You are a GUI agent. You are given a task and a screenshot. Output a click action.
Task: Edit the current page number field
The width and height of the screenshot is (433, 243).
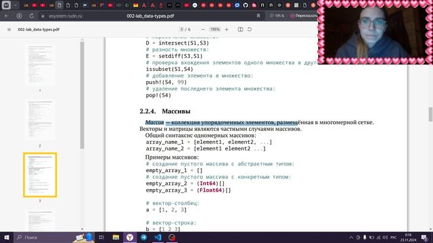[x=181, y=29]
